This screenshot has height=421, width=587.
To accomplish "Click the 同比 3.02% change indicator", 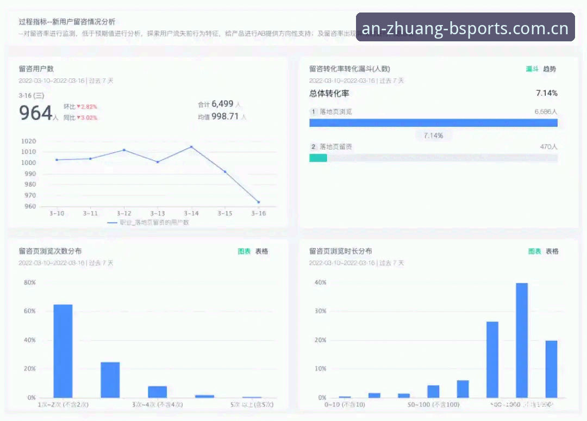I will (80, 117).
